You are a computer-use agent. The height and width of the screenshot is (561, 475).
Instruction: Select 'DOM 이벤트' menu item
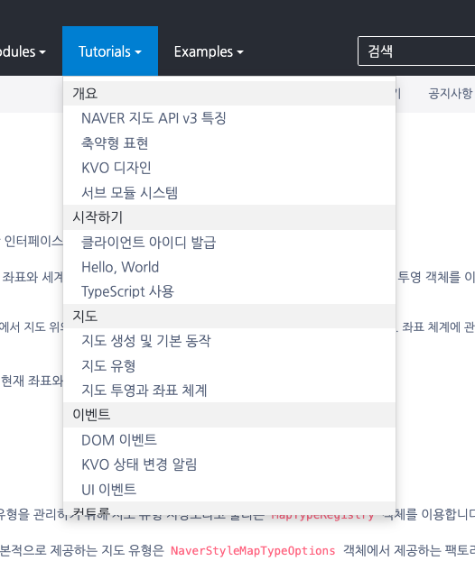click(229, 440)
